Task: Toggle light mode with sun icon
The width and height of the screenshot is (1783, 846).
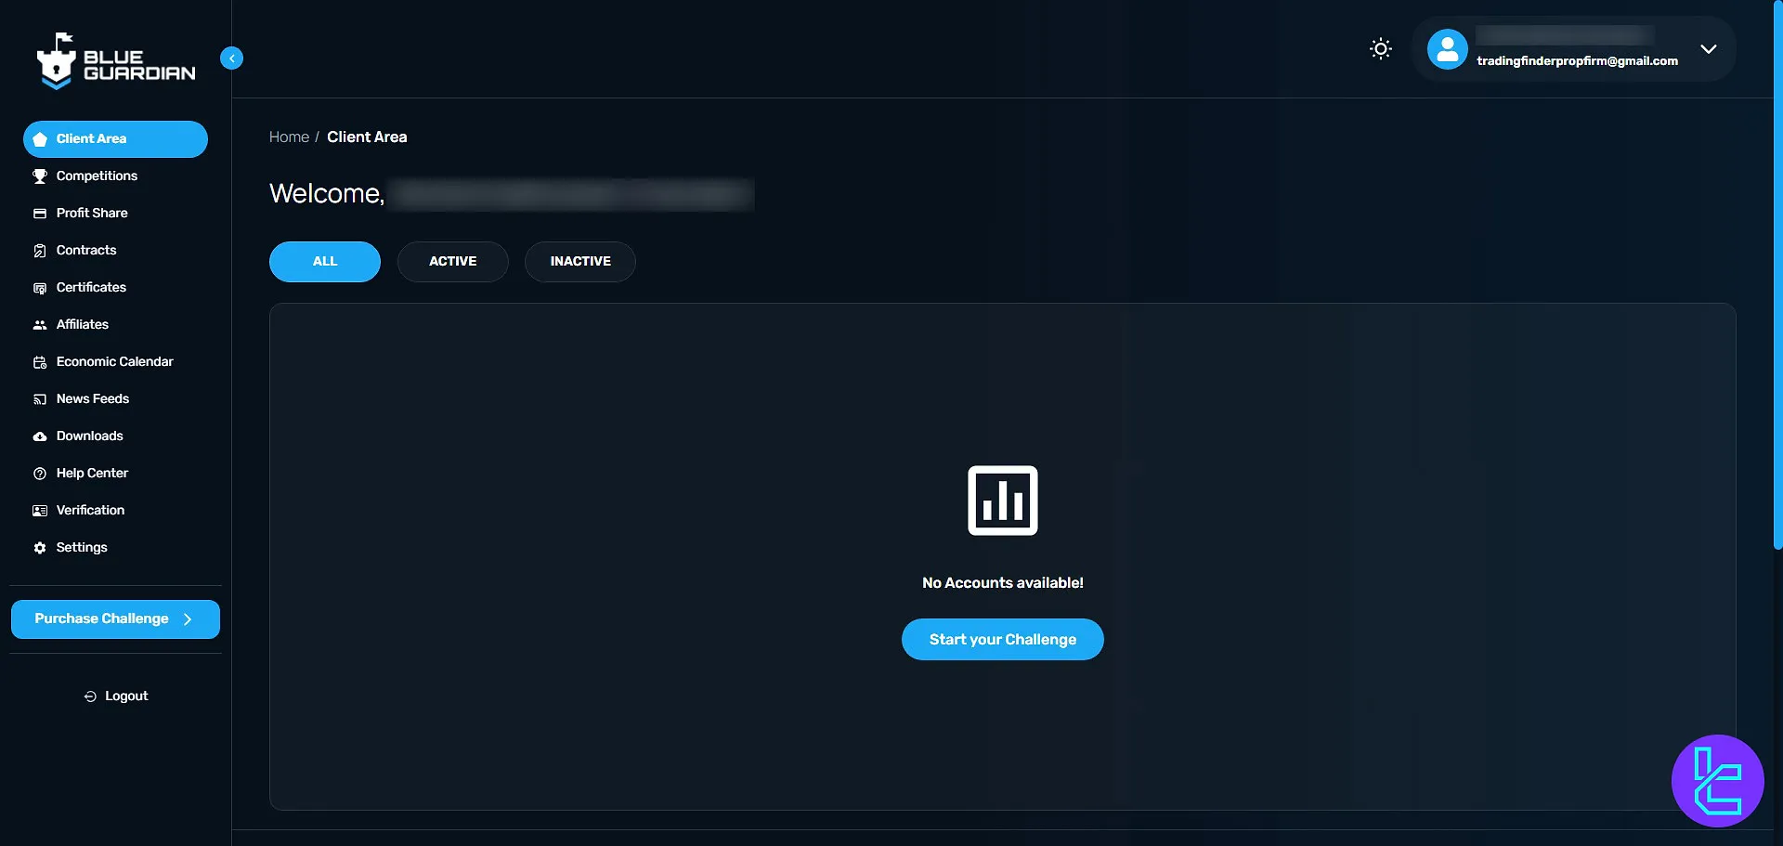Action: tap(1381, 49)
